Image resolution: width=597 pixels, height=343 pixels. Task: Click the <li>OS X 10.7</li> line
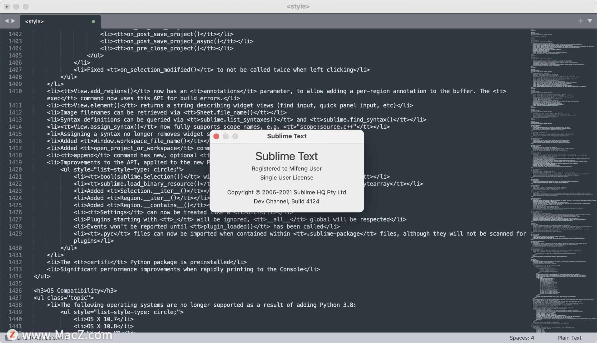(x=104, y=319)
